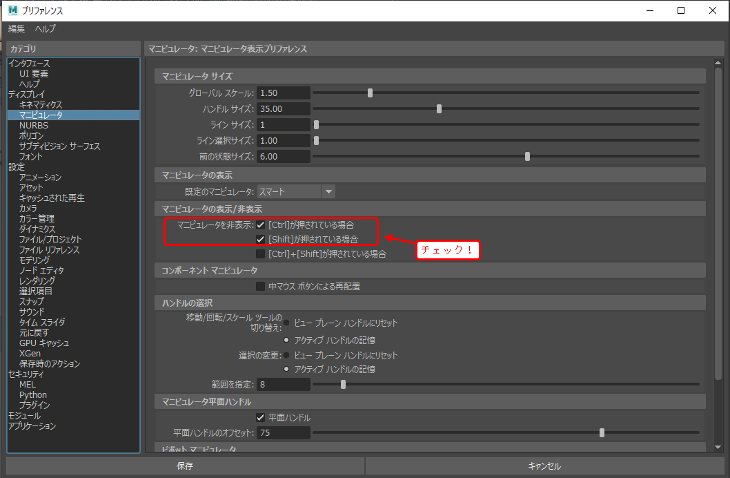Select XGen category

(30, 353)
